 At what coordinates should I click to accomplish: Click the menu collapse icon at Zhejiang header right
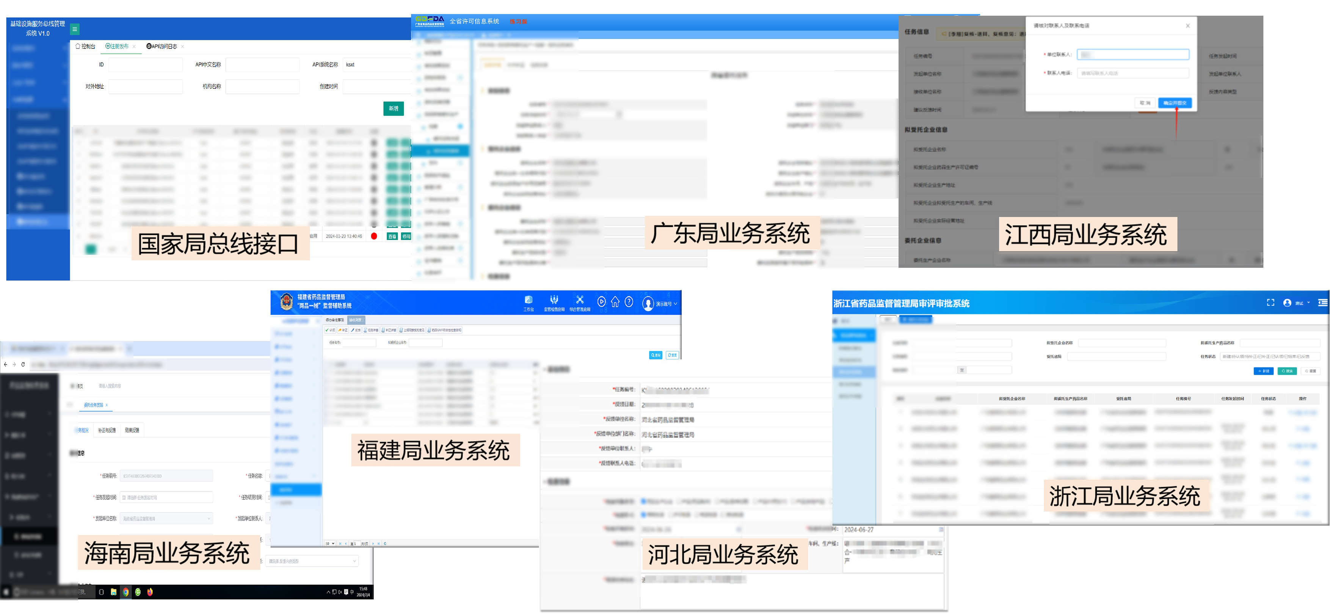pyautogui.click(x=1323, y=303)
